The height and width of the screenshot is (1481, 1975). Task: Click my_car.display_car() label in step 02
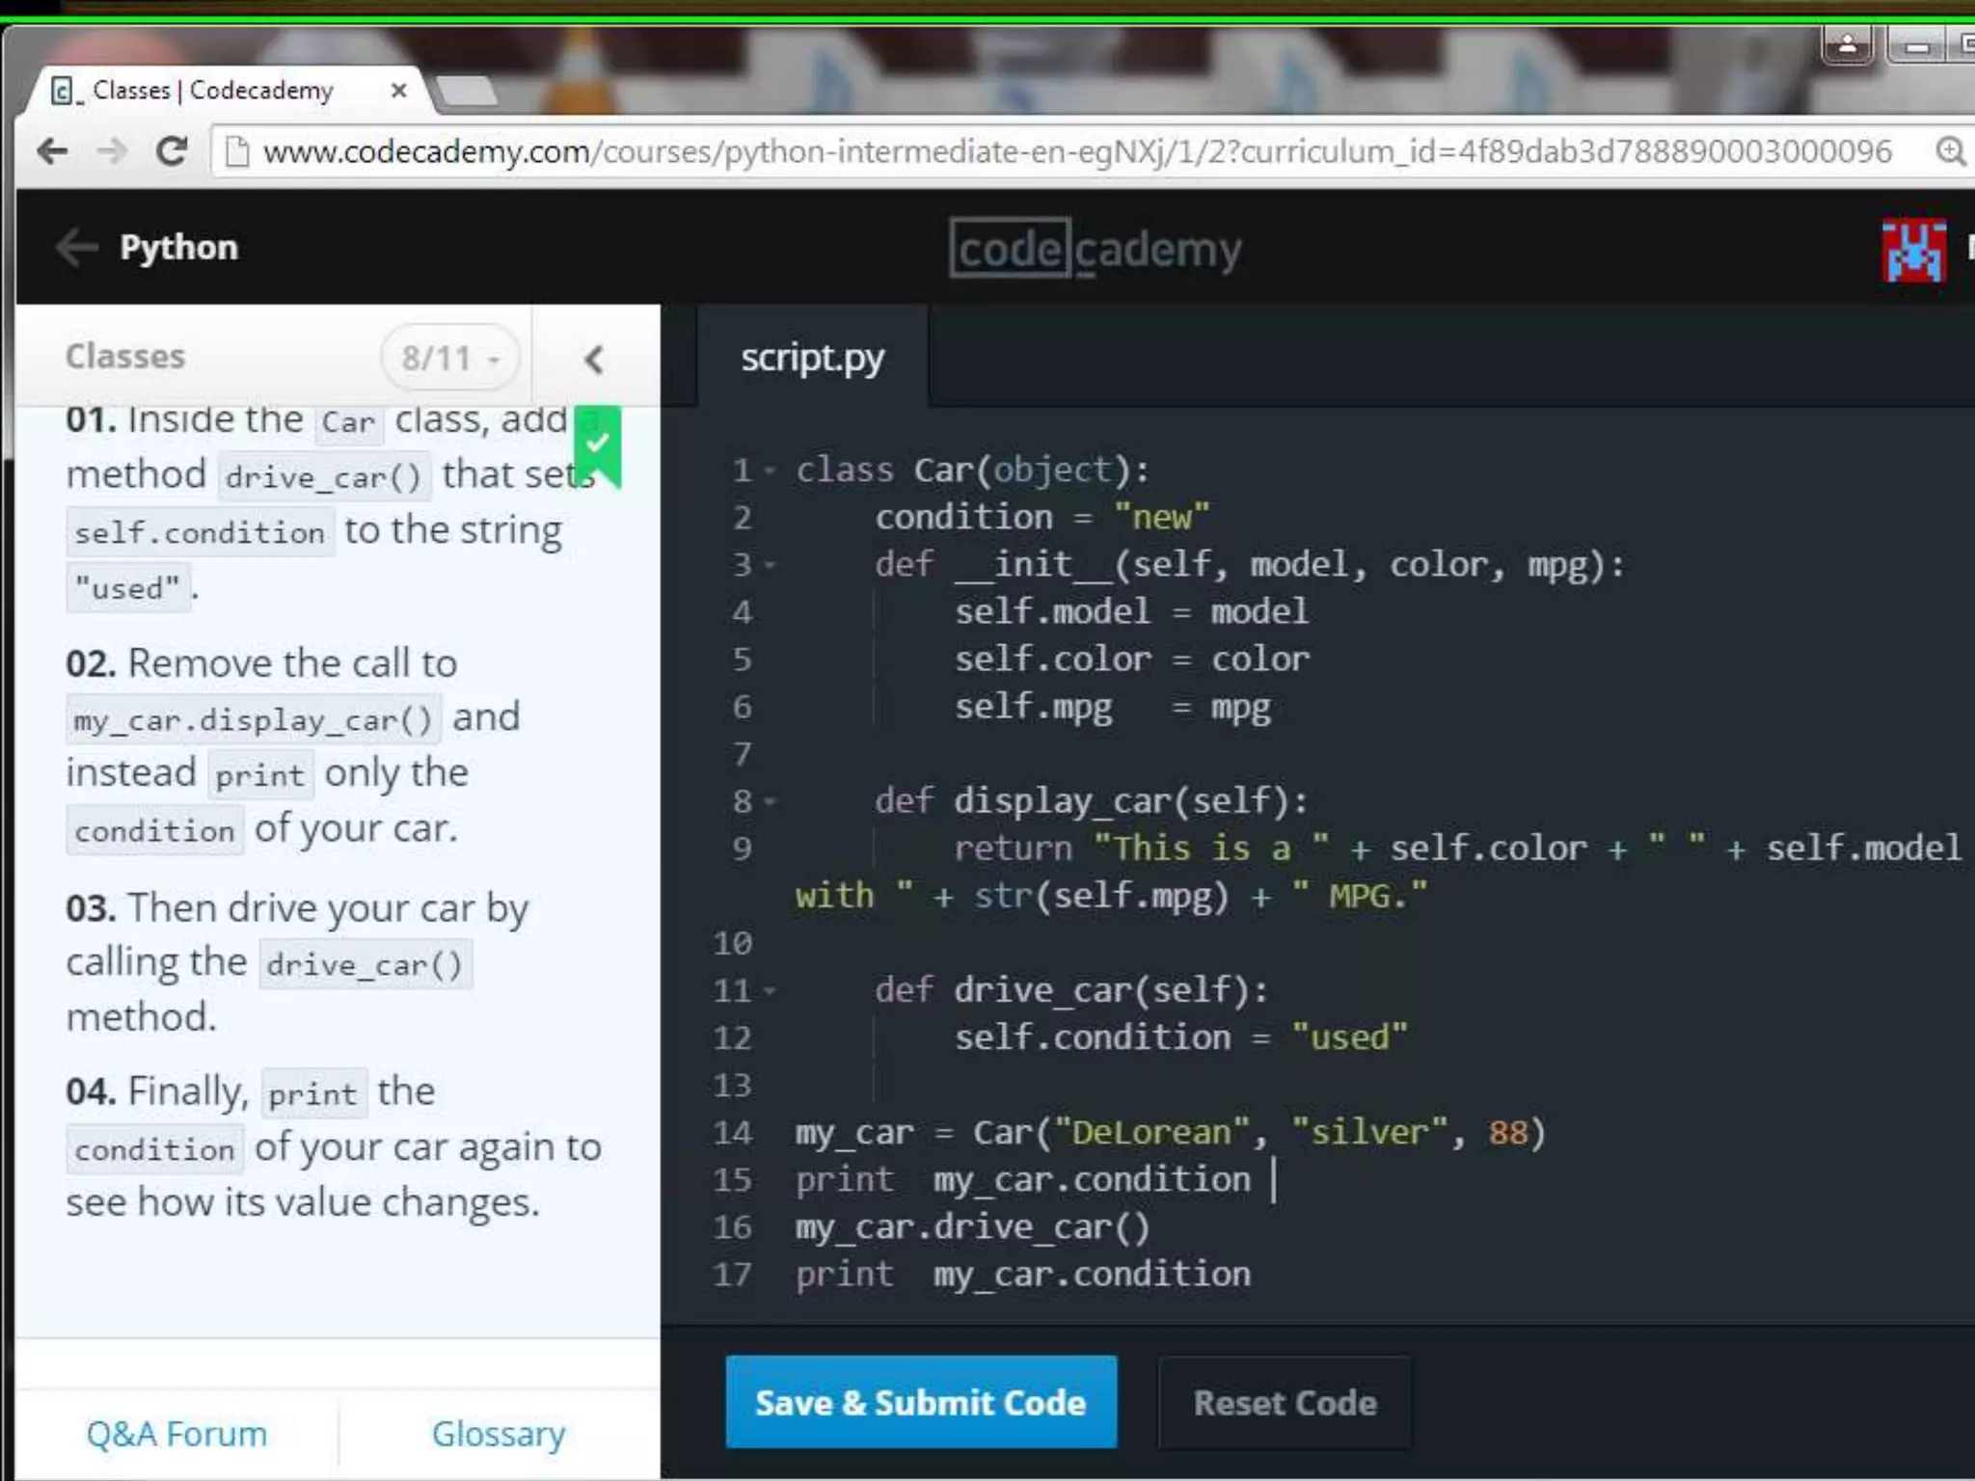(254, 720)
